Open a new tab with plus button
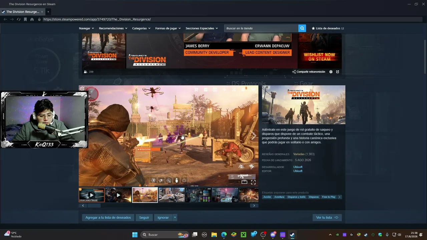This screenshot has height=240, width=427. tap(48, 12)
